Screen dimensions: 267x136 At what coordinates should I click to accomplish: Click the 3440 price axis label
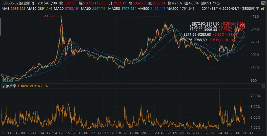click(x=255, y=29)
